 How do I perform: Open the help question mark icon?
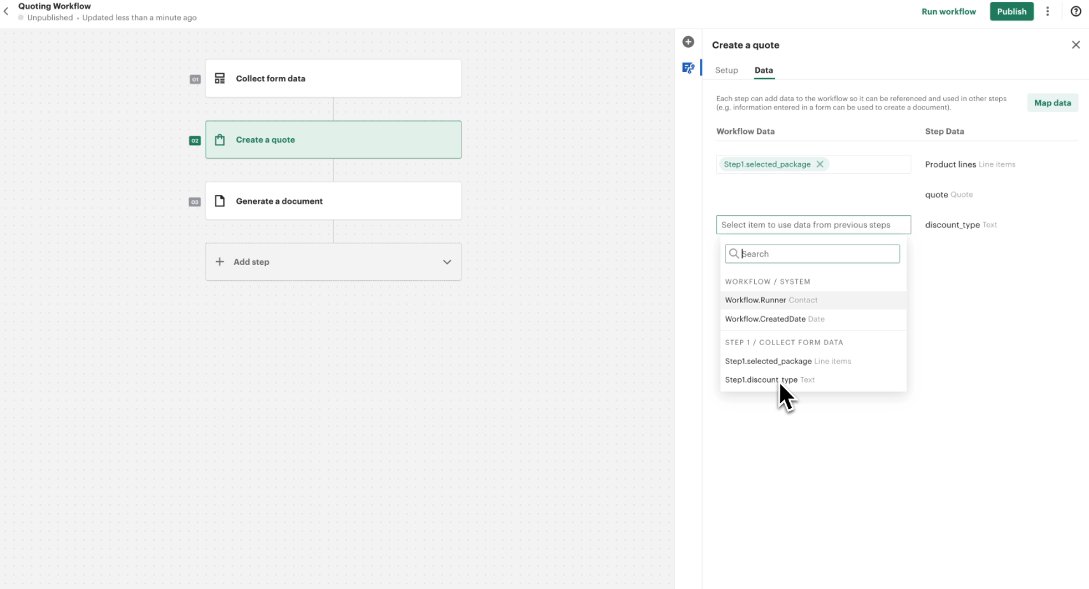coord(1076,11)
